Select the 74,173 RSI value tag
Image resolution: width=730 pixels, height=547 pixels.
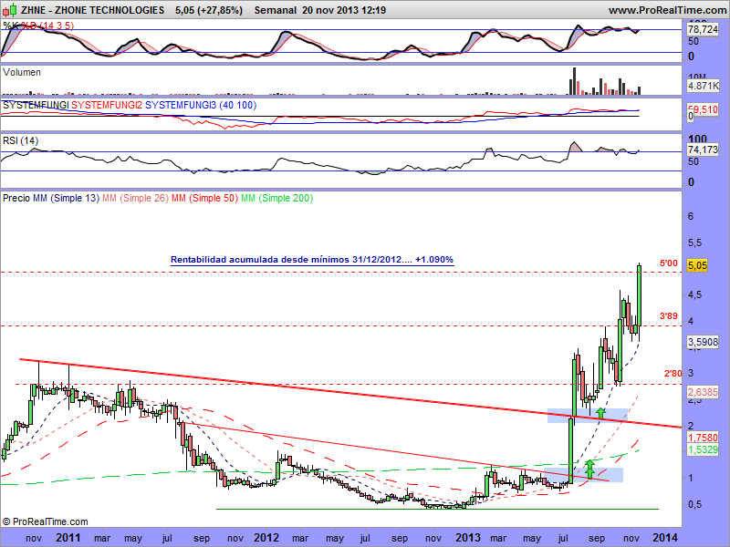(x=703, y=150)
